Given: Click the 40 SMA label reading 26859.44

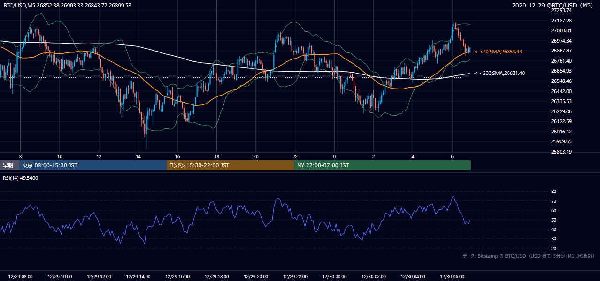Looking at the screenshot, I should point(498,52).
